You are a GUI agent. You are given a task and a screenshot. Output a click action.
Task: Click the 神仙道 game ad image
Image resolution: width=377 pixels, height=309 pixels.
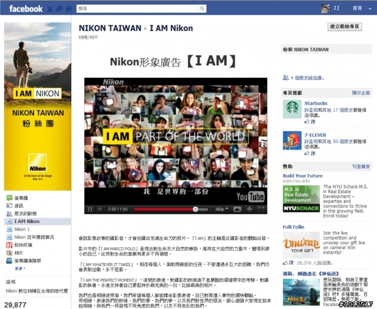tap(301, 292)
